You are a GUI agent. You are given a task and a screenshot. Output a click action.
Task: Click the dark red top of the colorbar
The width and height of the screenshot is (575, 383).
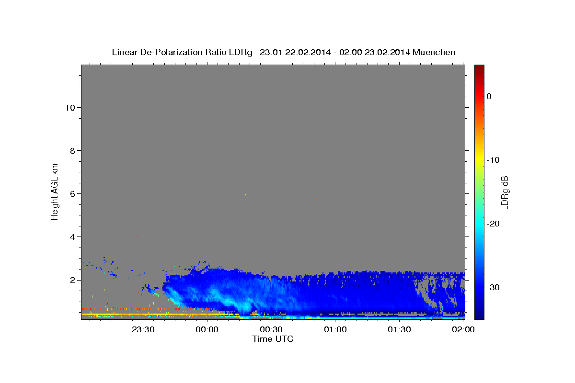coord(479,69)
